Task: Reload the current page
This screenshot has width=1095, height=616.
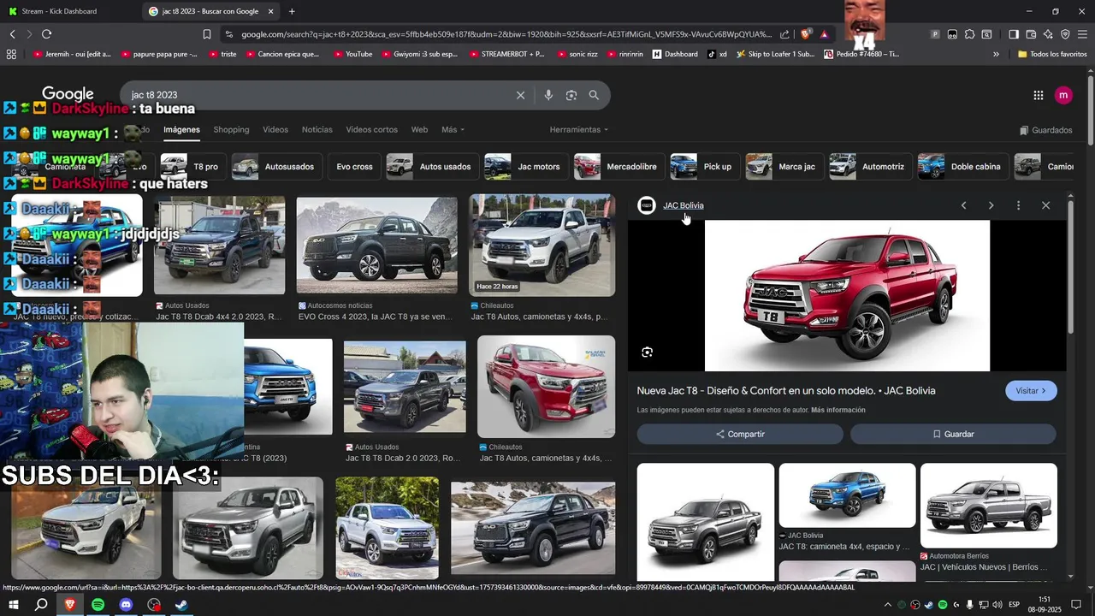Action: coord(46,34)
